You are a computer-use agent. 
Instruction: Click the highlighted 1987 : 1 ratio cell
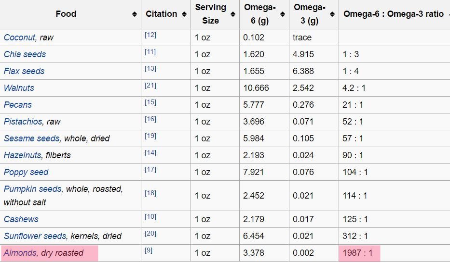coord(359,253)
